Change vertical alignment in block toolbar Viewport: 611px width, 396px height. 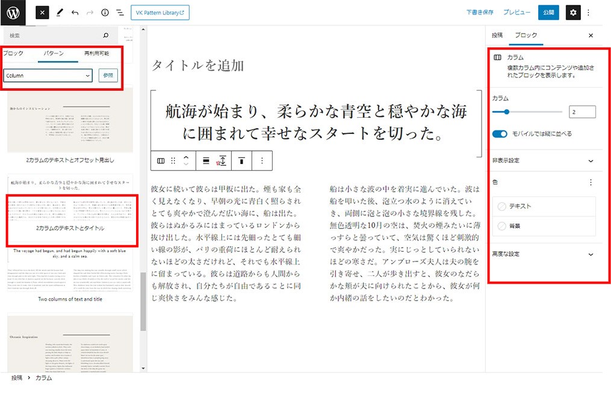[x=241, y=160]
